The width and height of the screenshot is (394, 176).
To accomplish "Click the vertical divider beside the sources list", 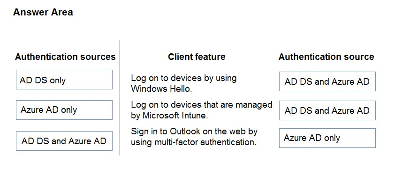I will (x=119, y=98).
